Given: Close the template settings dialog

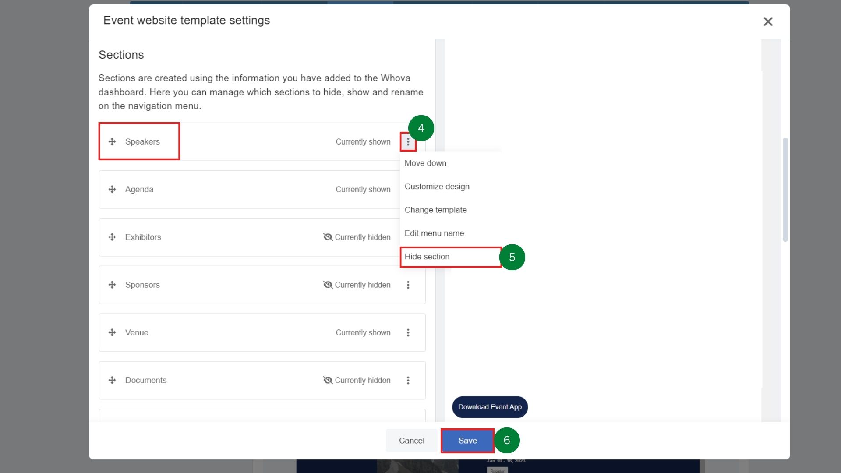Looking at the screenshot, I should tap(767, 21).
